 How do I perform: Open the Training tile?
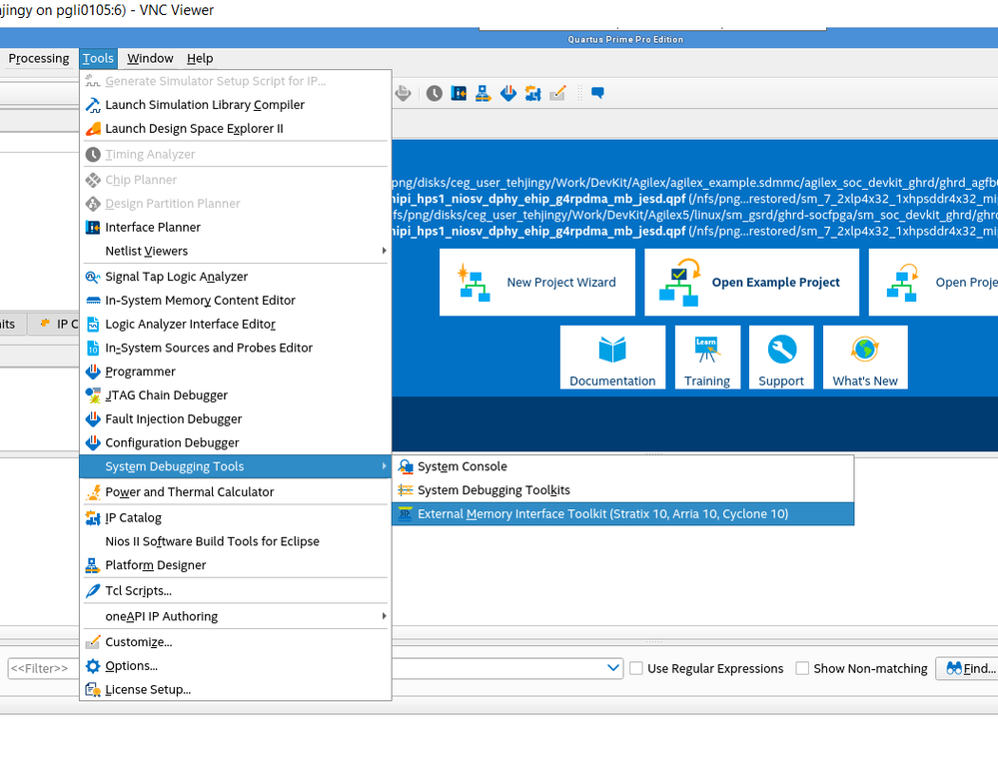[707, 358]
